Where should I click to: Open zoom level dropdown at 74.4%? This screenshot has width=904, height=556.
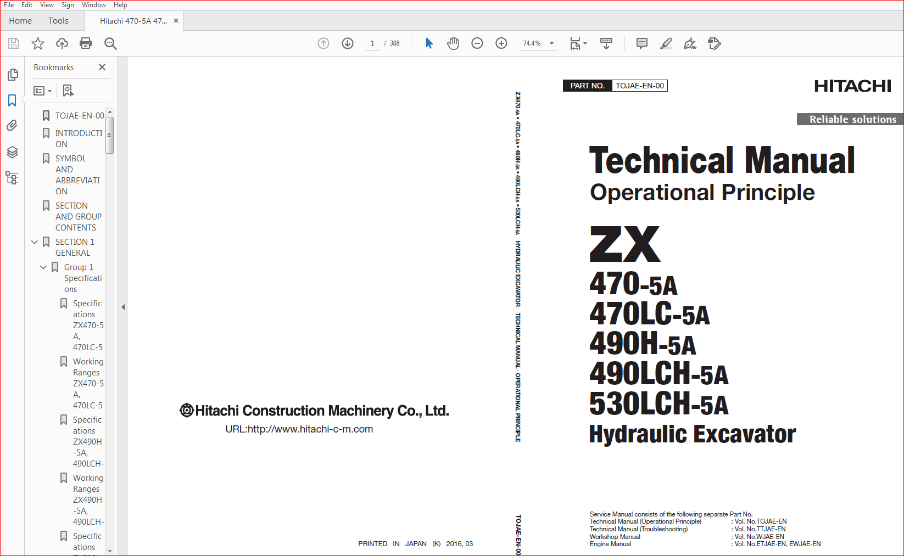tap(551, 43)
